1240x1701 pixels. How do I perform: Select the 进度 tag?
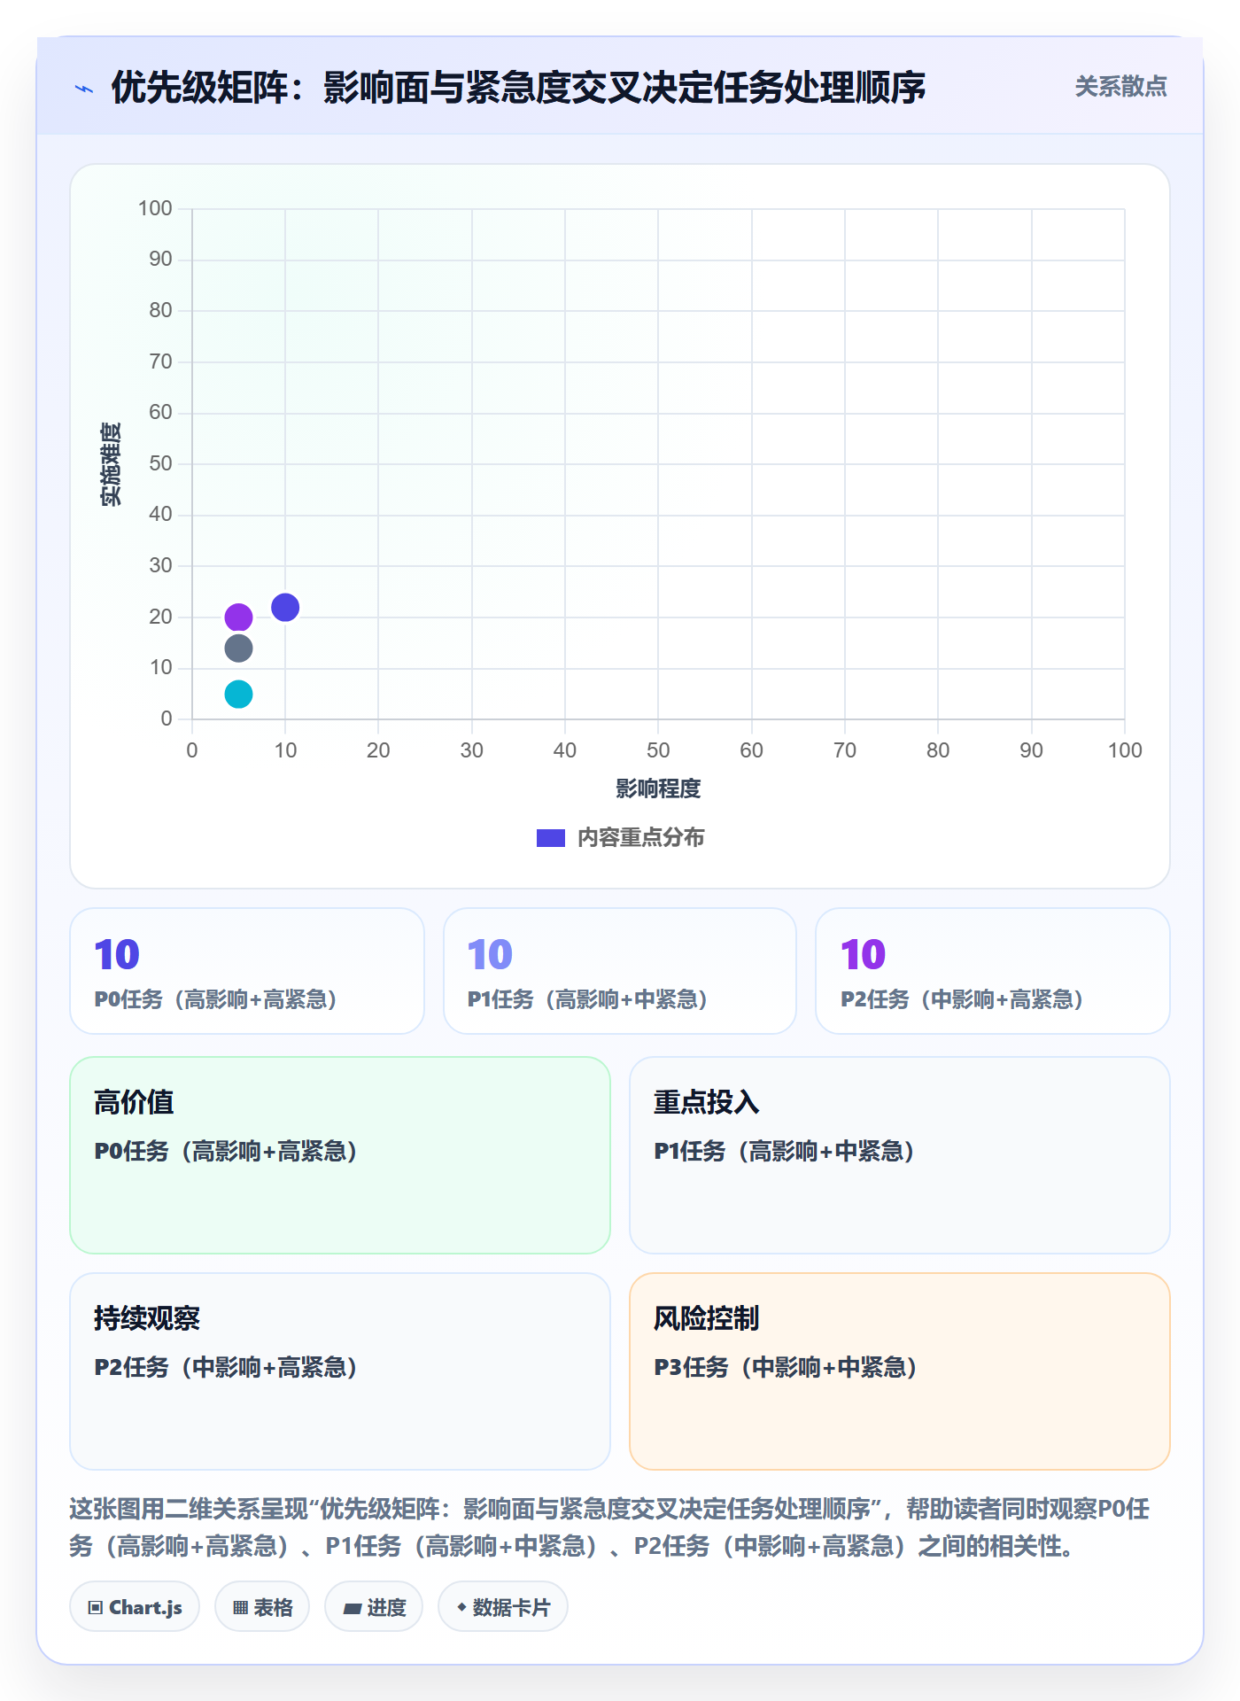click(x=374, y=1606)
